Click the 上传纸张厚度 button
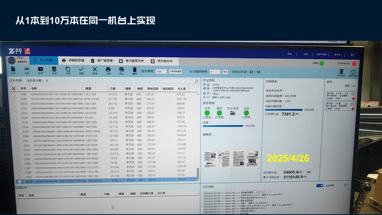Image resolution: width=382 pixels, height=215 pixels. pyautogui.click(x=175, y=72)
